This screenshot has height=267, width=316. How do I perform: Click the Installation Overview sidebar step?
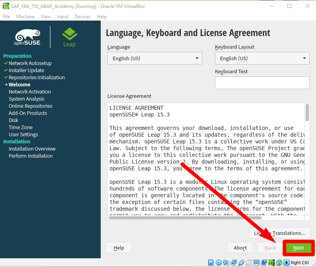coord(32,149)
